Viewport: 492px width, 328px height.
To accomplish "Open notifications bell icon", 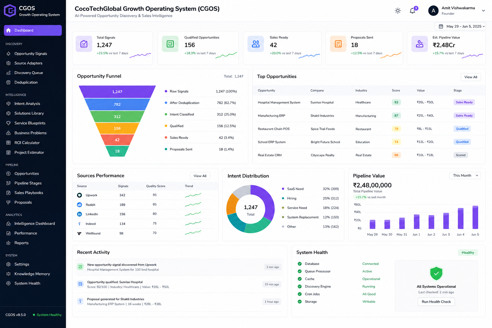I will coord(413,11).
